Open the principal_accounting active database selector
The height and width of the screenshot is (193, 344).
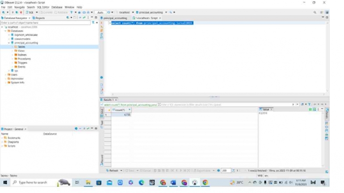(x=151, y=12)
